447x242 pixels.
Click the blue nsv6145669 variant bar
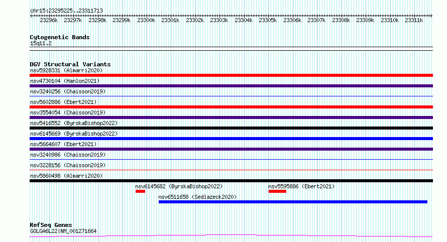click(x=231, y=139)
